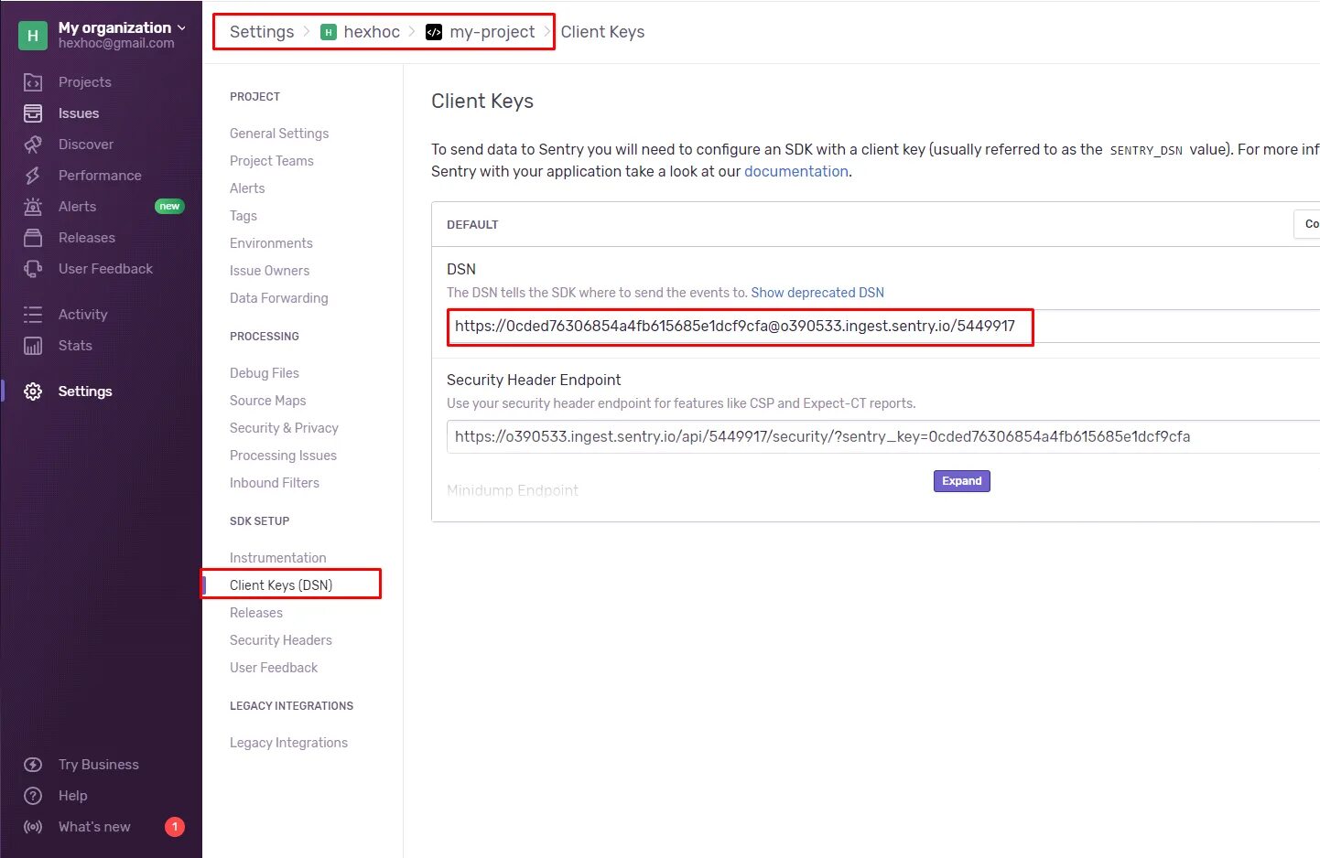This screenshot has width=1320, height=858.
Task: Open What's new
Action: pos(94,827)
